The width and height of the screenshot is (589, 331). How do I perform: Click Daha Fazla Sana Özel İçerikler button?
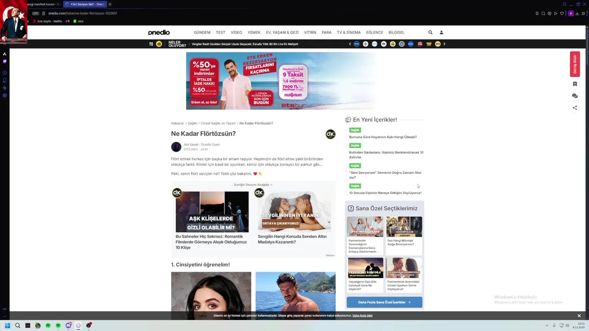384,302
